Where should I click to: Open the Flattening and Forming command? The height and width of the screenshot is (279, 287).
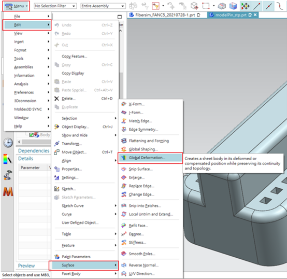pyautogui.click(x=149, y=141)
